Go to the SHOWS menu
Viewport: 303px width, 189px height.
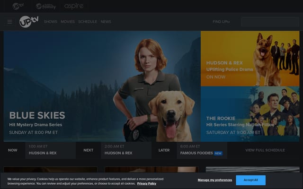click(x=51, y=22)
